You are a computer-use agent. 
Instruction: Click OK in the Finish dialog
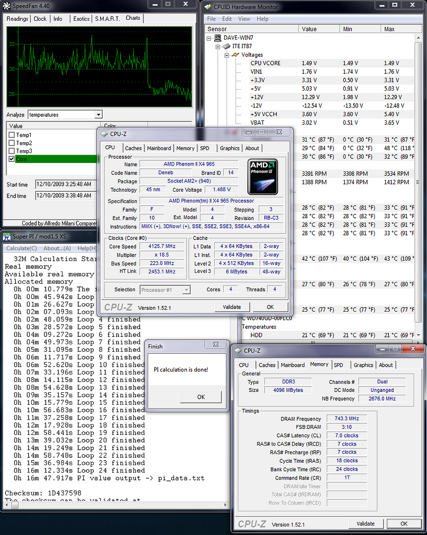point(201,397)
